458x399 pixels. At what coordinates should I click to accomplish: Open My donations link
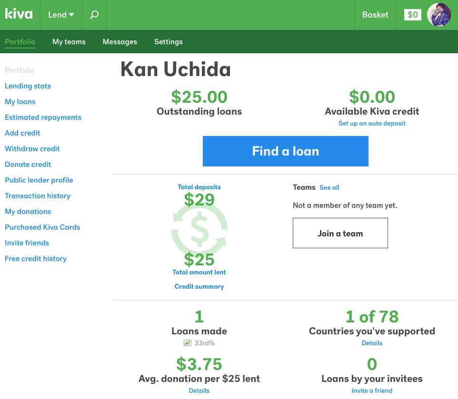click(x=28, y=212)
